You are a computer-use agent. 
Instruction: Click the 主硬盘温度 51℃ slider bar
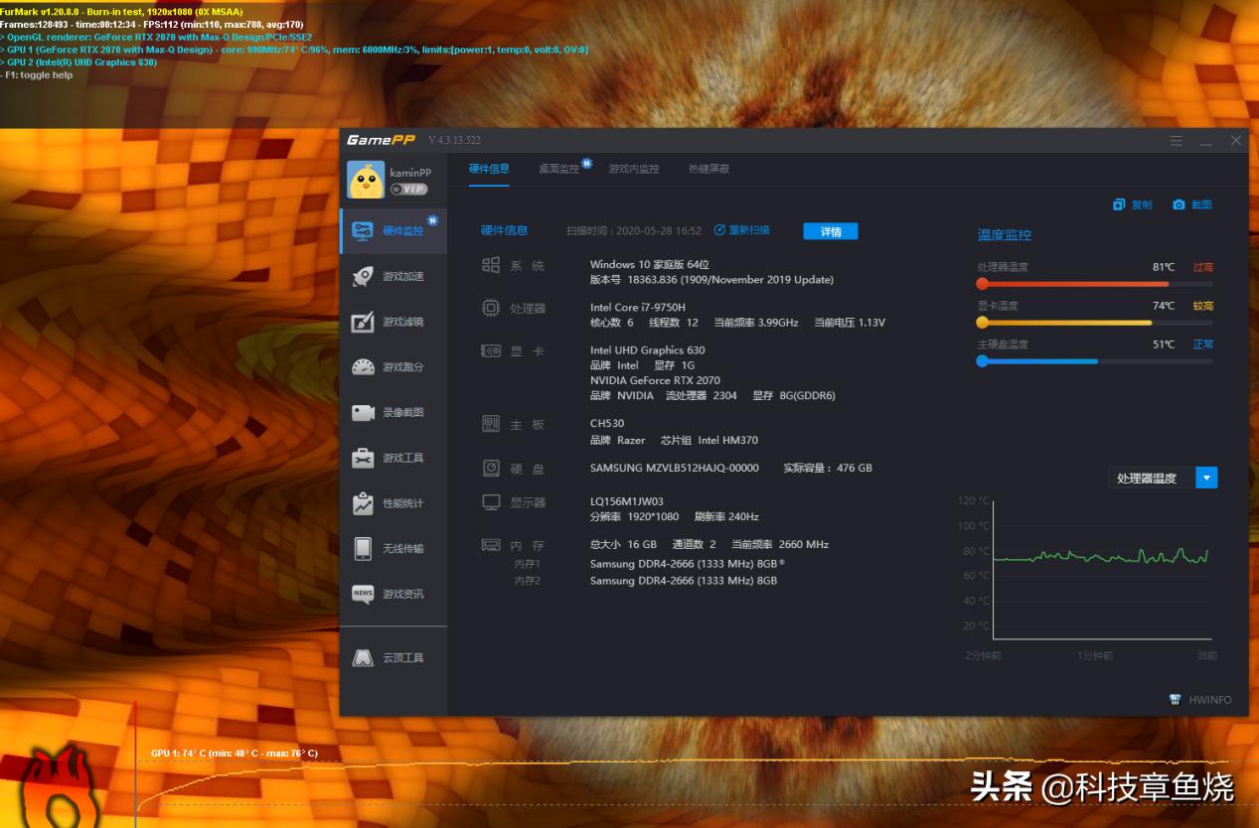1095,361
